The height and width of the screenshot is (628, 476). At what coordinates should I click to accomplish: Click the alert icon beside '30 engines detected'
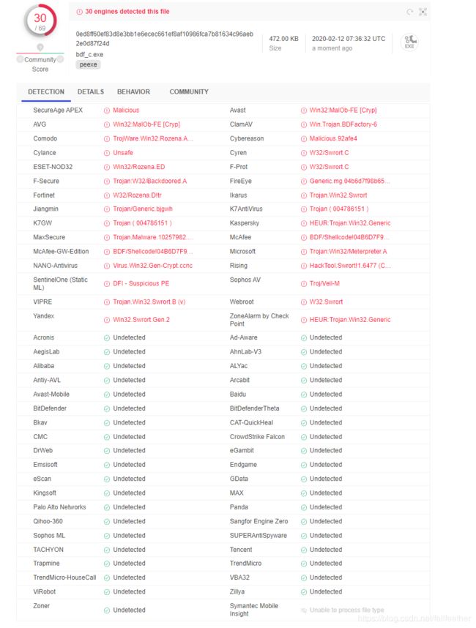(x=79, y=12)
